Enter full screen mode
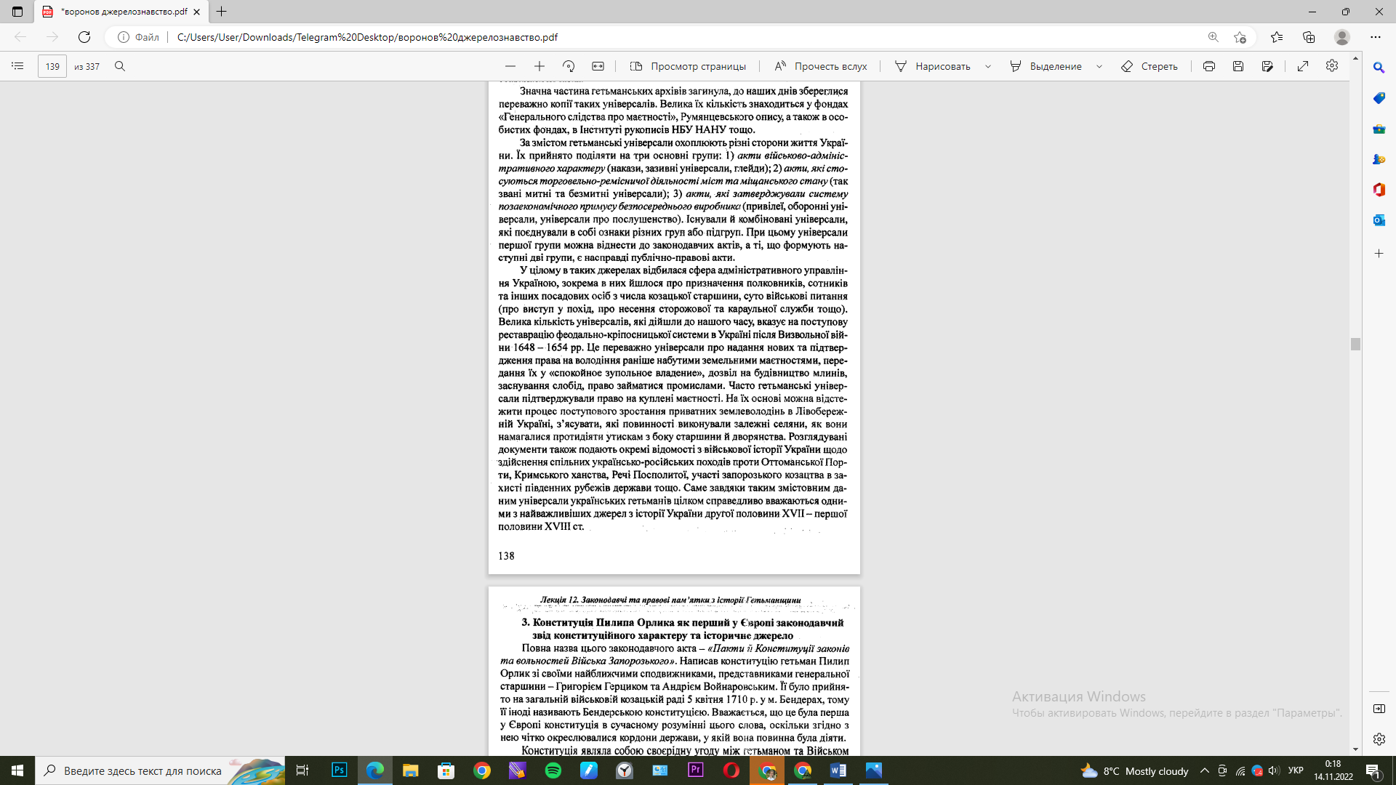The height and width of the screenshot is (785, 1396). pos(1303,66)
